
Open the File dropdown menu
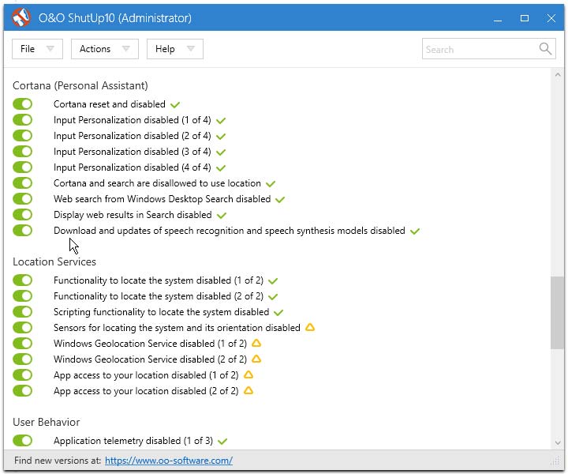coord(37,49)
